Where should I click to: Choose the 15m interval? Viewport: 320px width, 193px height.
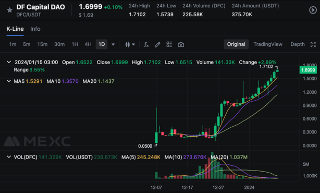point(42,44)
